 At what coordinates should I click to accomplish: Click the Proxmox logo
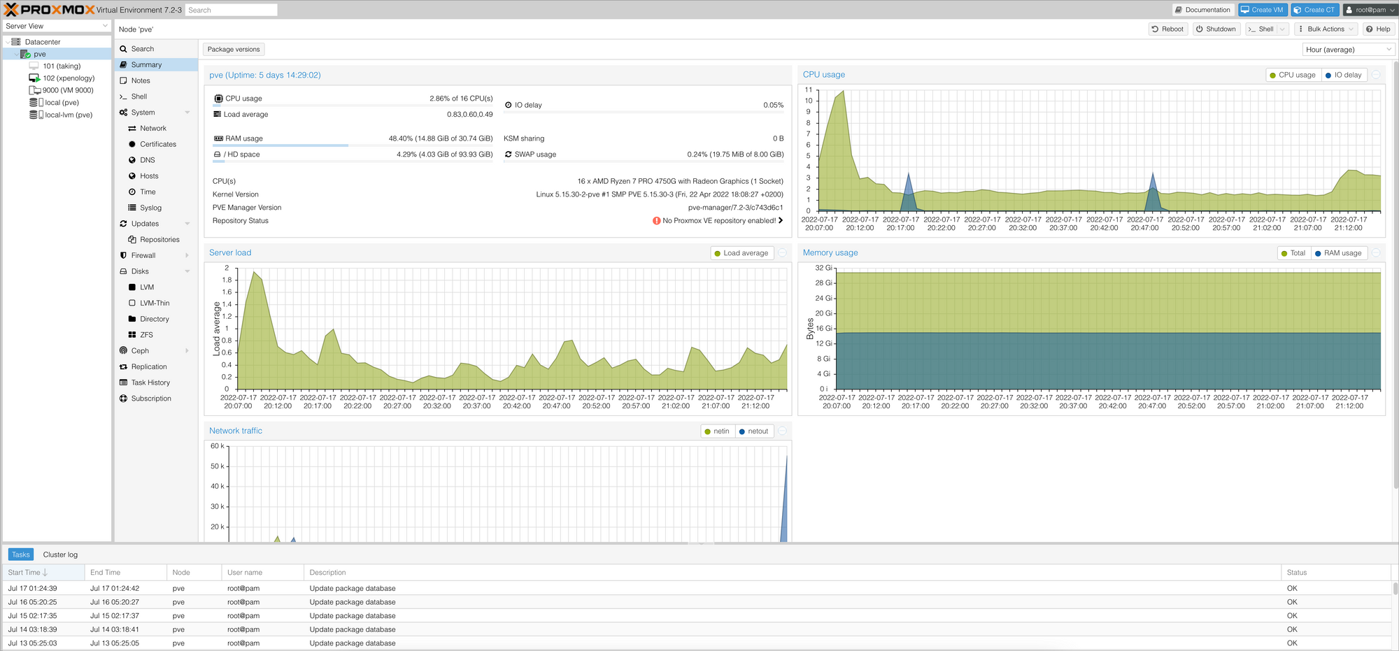[x=49, y=10]
